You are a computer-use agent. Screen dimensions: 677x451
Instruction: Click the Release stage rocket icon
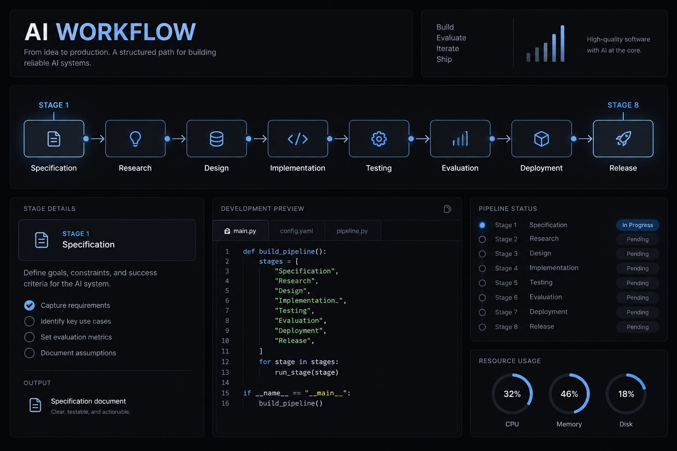623,139
